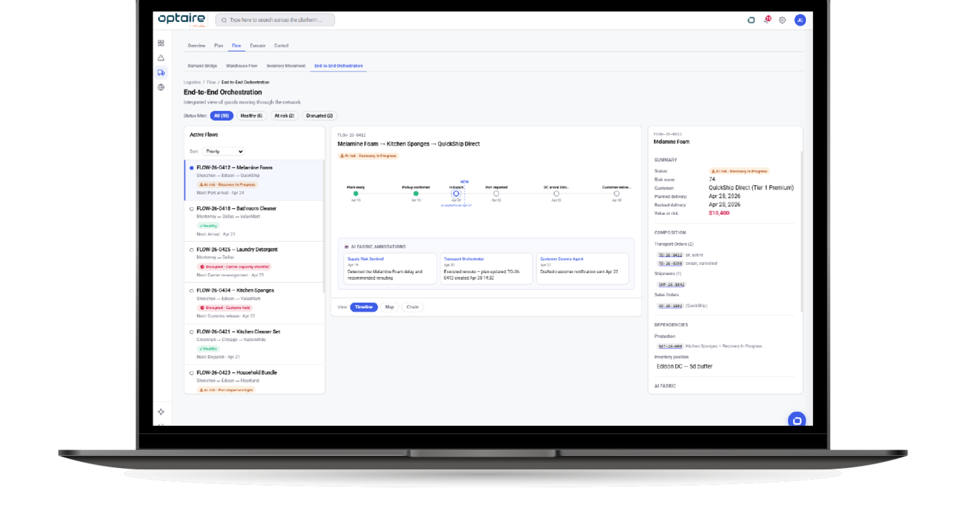Click in the platform search field
This screenshot has width=961, height=520.
pos(275,20)
